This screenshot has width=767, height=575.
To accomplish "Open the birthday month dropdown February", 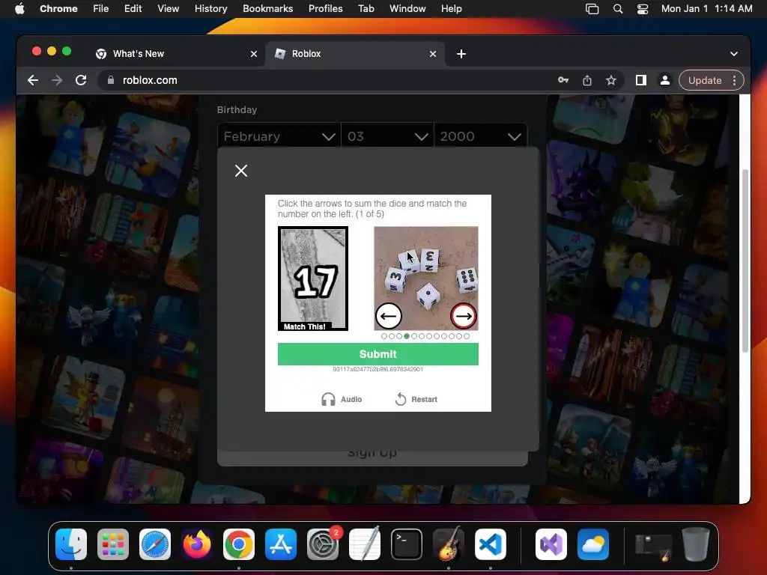I will [279, 136].
